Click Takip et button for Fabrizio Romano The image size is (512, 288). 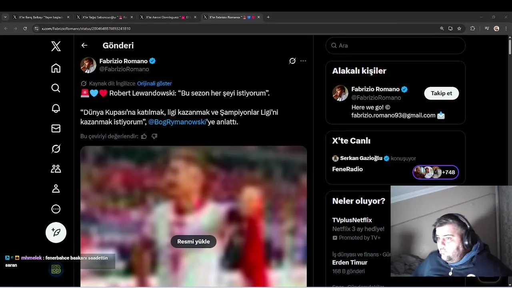[442, 93]
